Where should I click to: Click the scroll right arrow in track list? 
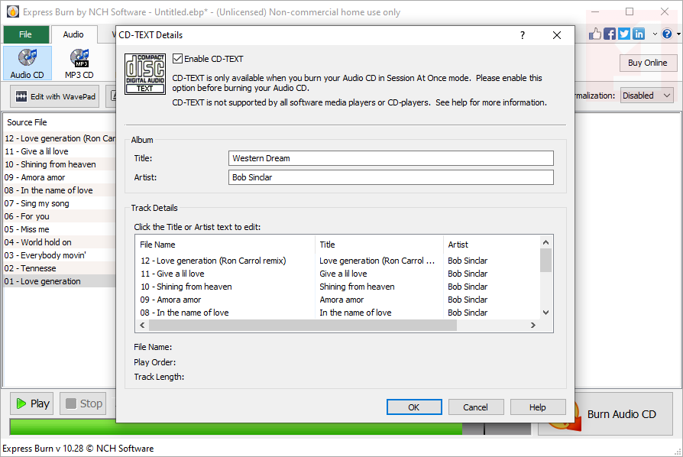click(x=532, y=325)
